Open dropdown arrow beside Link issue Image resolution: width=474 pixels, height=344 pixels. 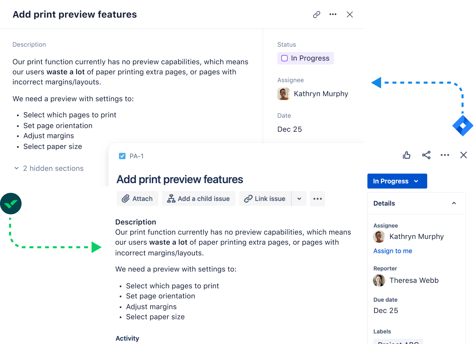coord(299,199)
